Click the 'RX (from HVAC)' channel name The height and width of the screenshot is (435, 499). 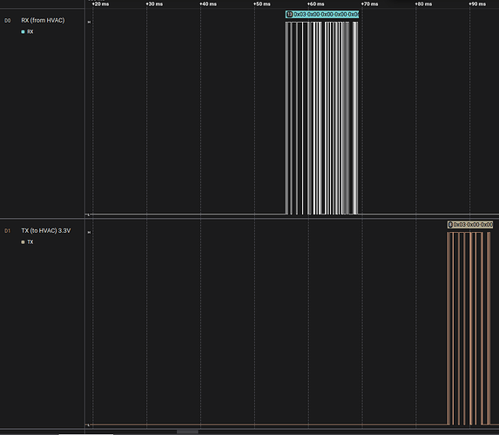click(x=43, y=20)
